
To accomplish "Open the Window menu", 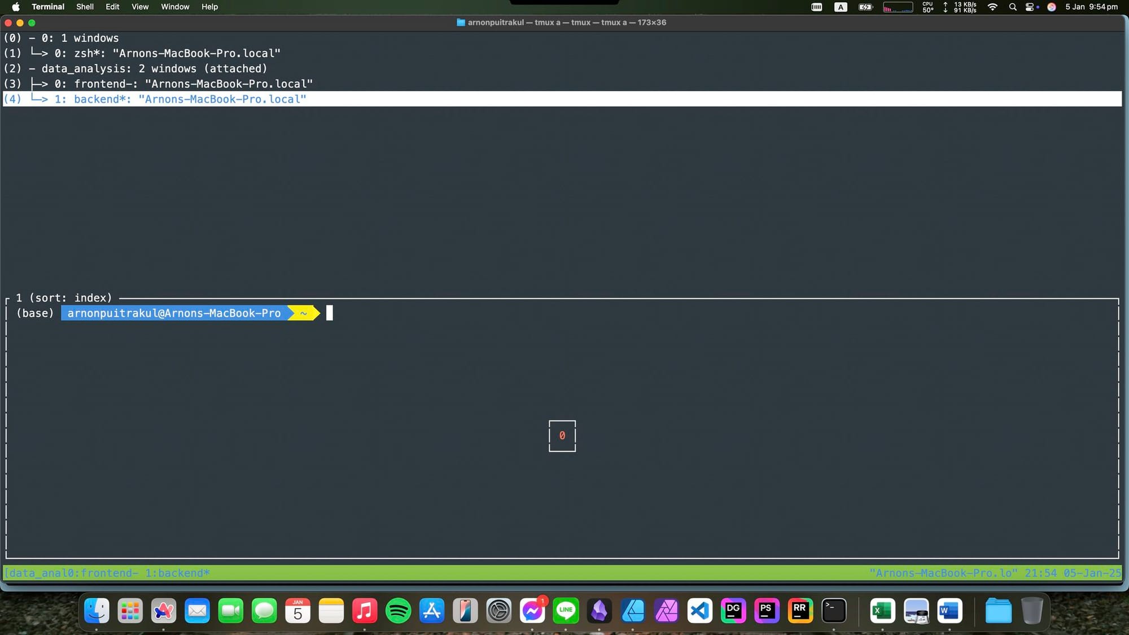I will pos(175,7).
